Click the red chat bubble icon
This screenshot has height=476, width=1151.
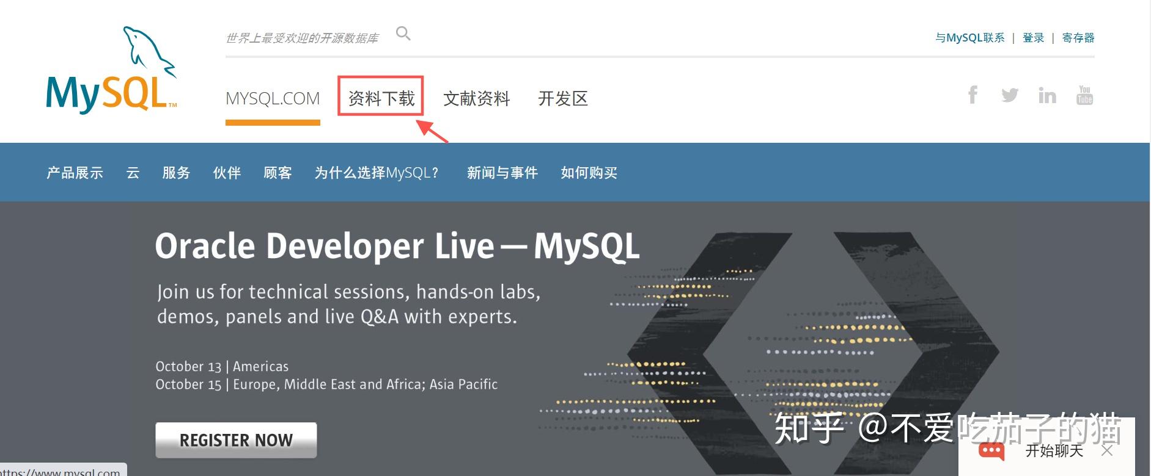point(991,451)
